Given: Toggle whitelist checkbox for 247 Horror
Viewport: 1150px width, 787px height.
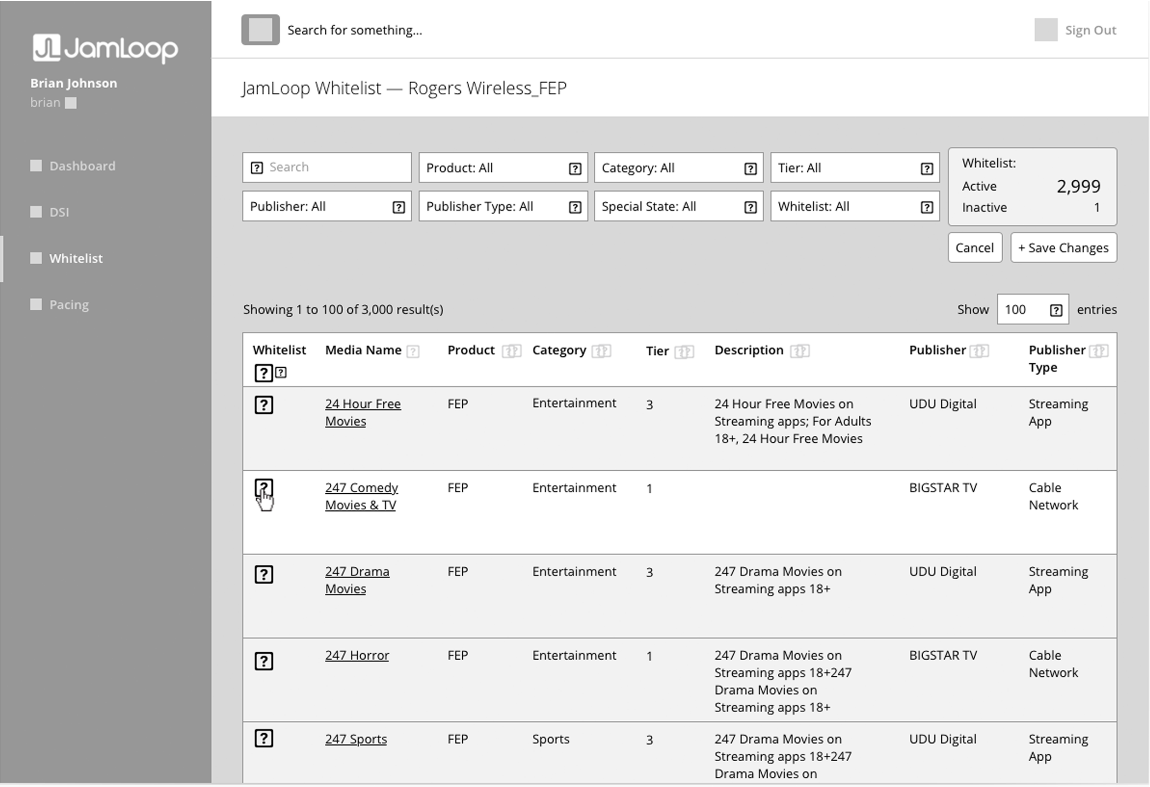Looking at the screenshot, I should point(264,662).
